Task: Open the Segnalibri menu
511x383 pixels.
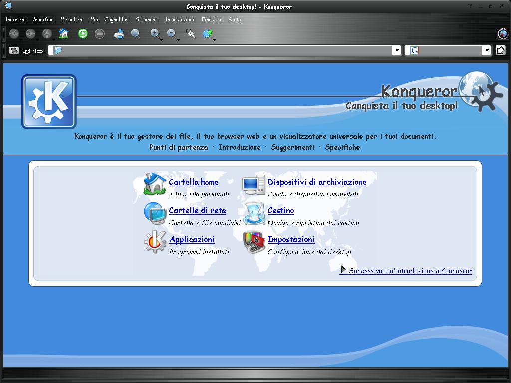Action: [x=117, y=20]
